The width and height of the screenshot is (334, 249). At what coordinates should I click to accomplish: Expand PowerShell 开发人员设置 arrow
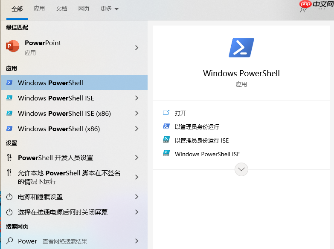tap(137, 157)
